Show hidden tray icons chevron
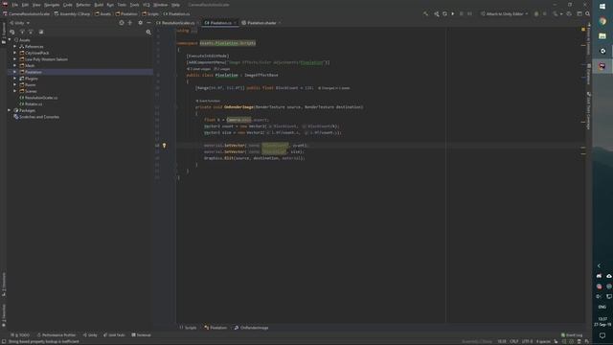Screen dimensions: 613x345 (599, 266)
